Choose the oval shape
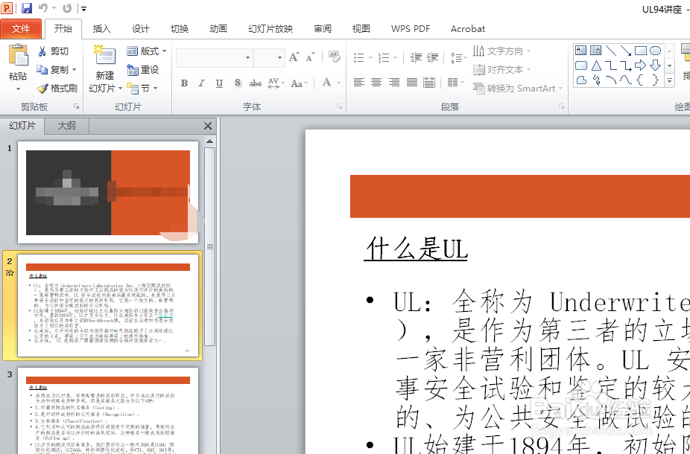 click(x=656, y=50)
